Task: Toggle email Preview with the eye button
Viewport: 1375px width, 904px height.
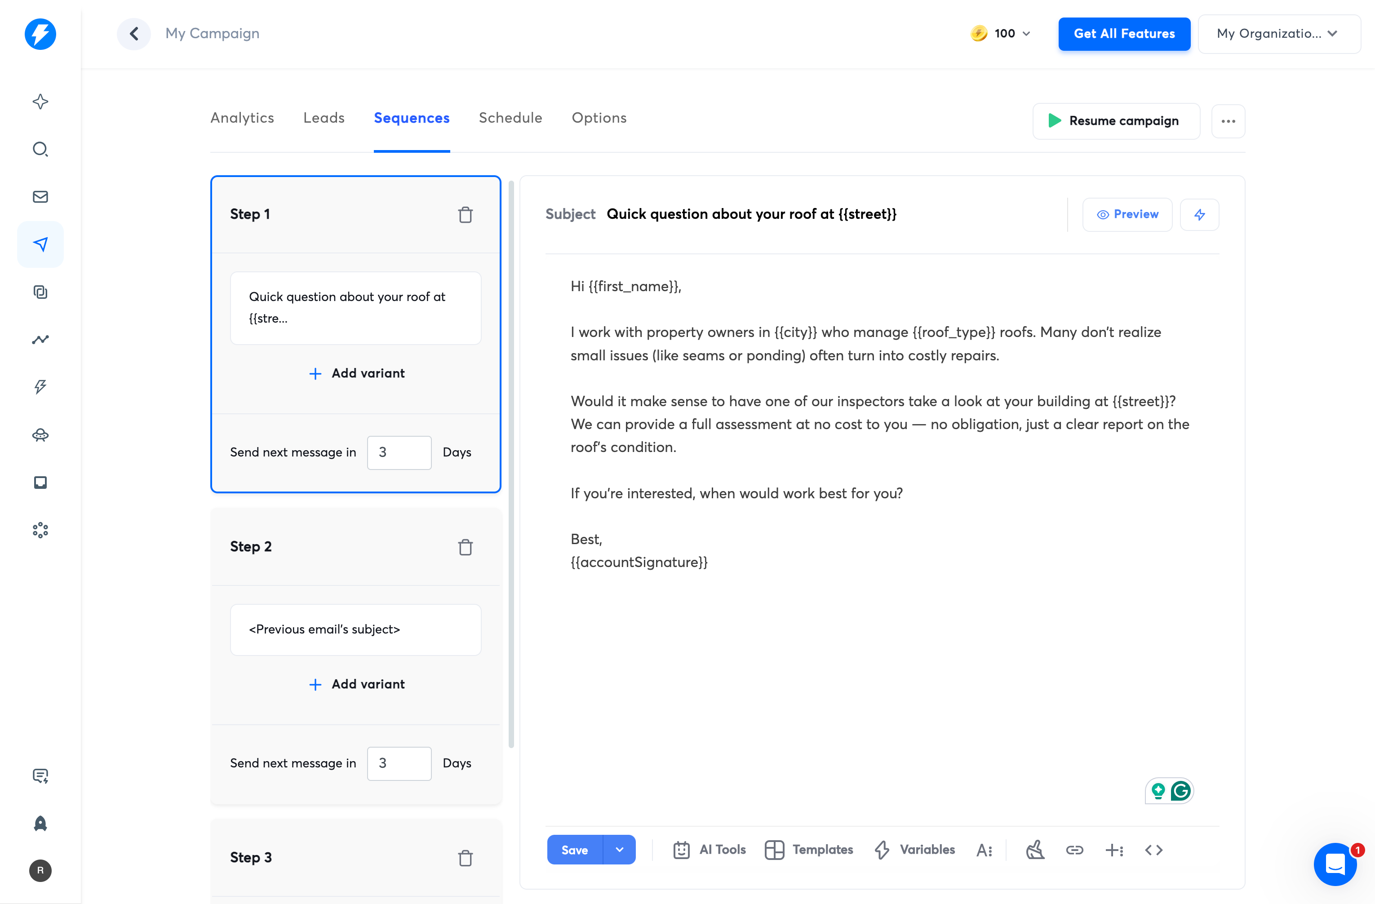Action: pos(1127,214)
